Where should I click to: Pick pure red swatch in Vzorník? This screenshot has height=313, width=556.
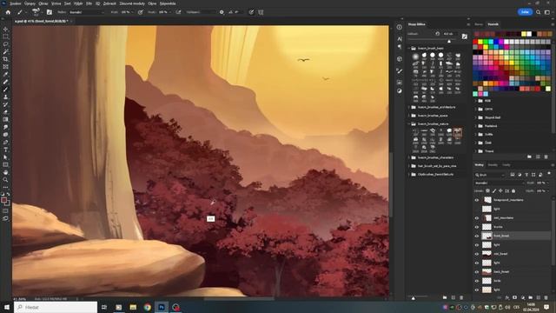tap(475, 42)
